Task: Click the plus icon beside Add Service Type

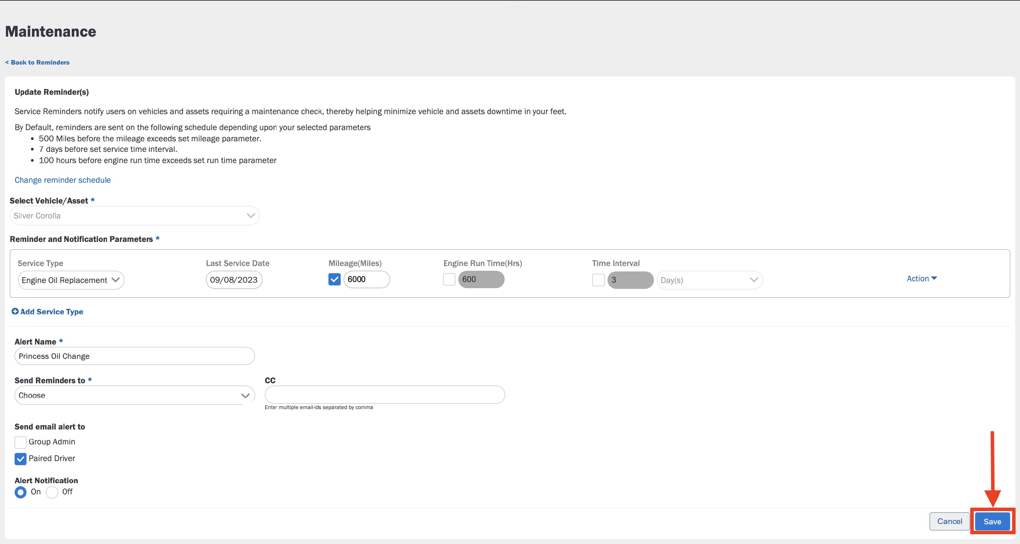Action: [x=15, y=311]
